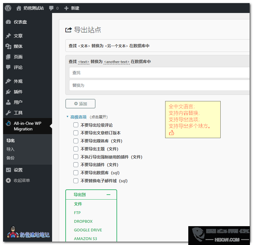
Task: Check 不执行导出强制使用的插件 checkbox
Action: pos(76,157)
